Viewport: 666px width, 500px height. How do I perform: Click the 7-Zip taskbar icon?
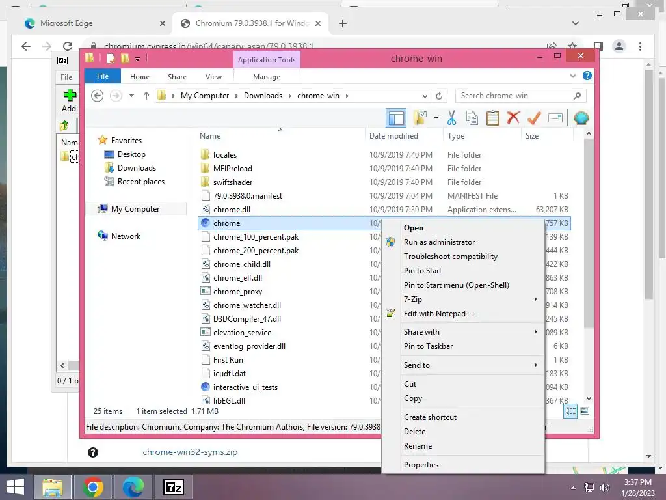tap(174, 487)
